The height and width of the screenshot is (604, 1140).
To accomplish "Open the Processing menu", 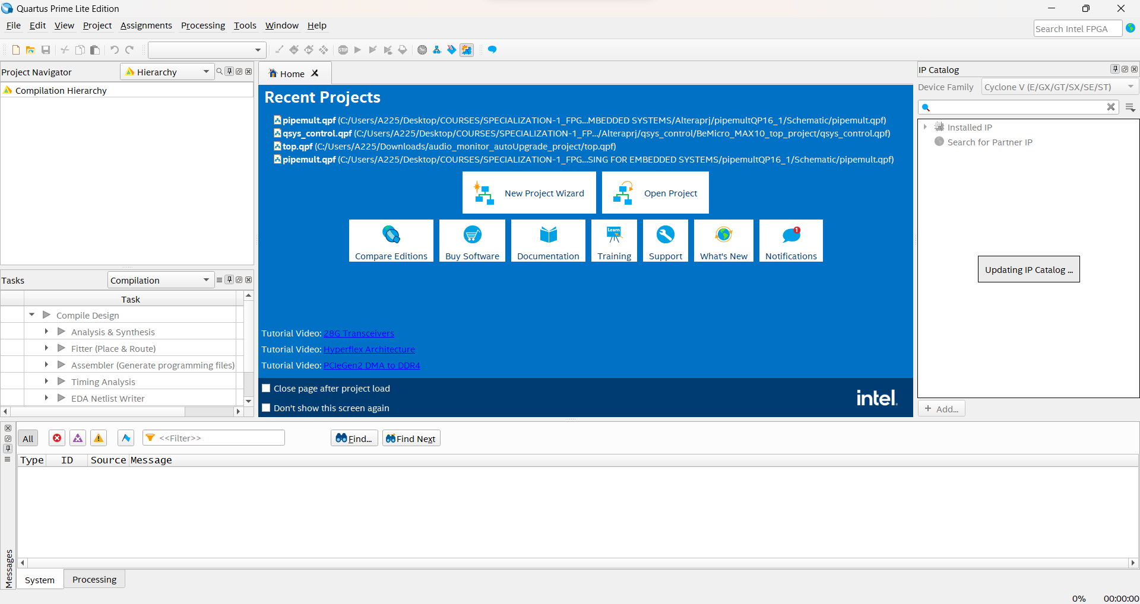I will click(x=203, y=26).
